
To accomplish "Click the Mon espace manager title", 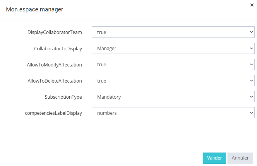I will [35, 9].
